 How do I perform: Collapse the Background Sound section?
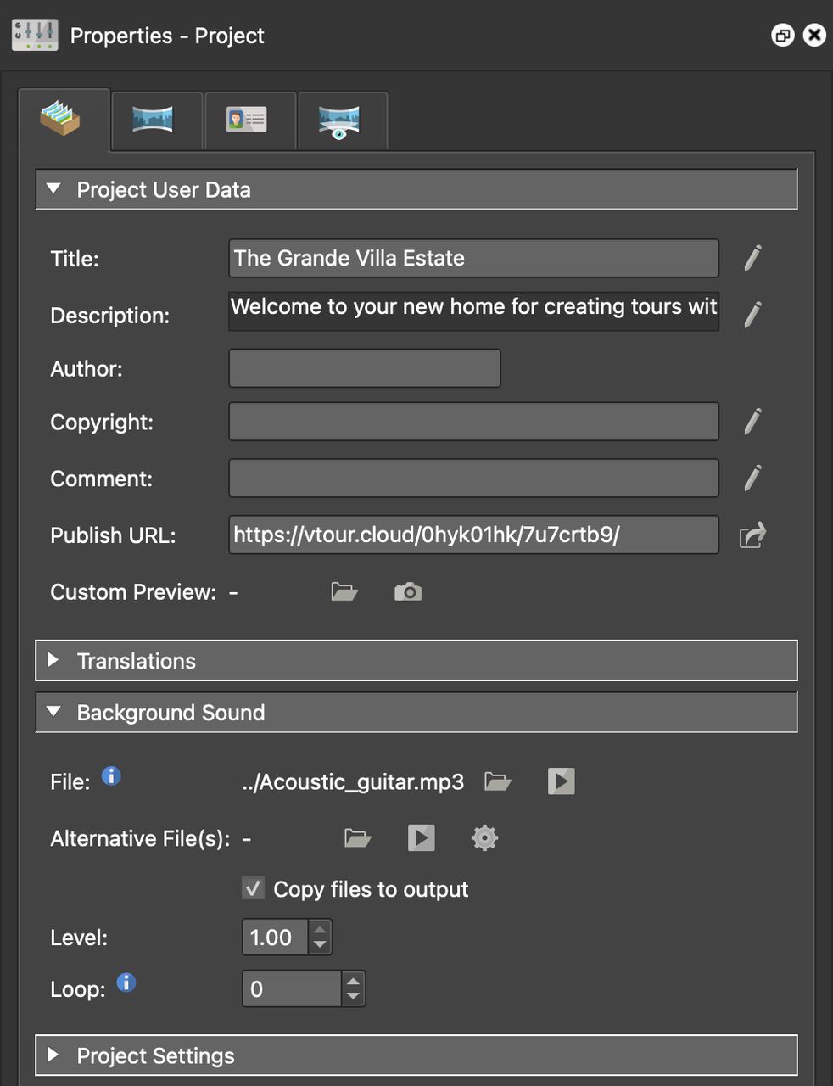tap(416, 712)
